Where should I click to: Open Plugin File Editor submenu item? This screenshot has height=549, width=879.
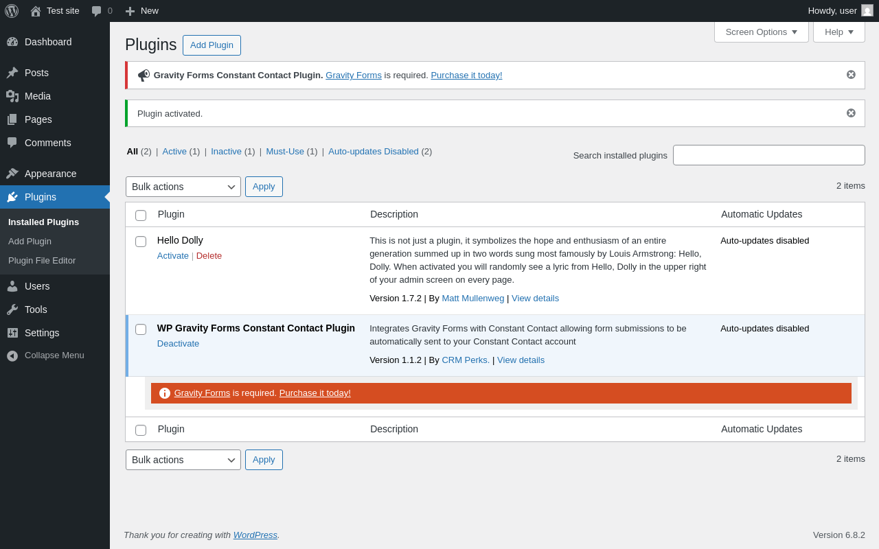42,261
